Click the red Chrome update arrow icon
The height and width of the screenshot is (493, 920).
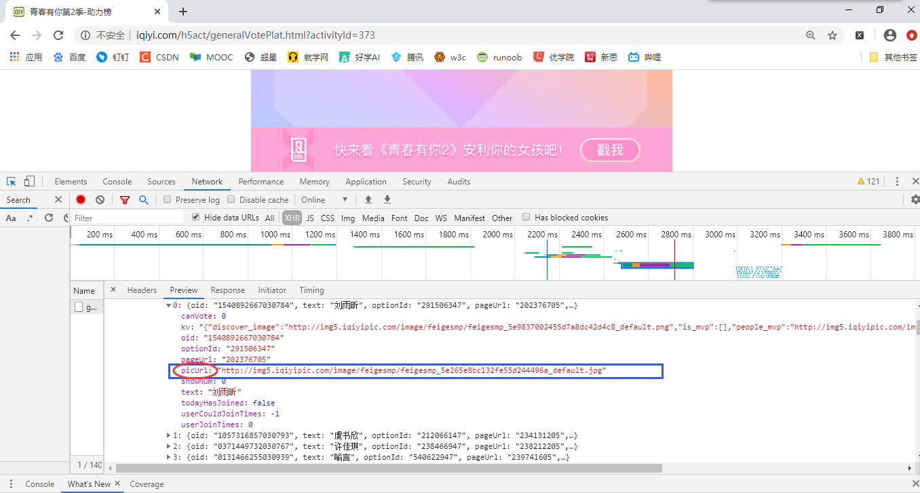click(912, 35)
